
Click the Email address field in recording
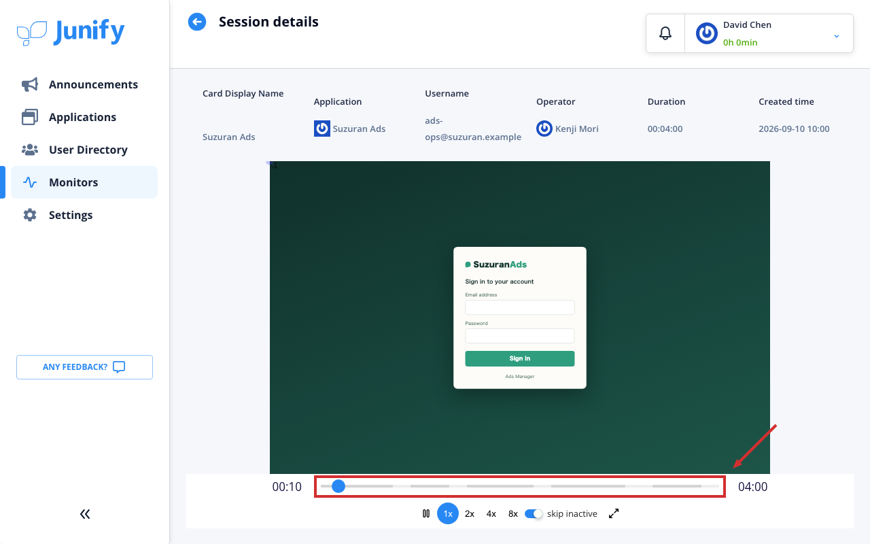click(x=520, y=307)
